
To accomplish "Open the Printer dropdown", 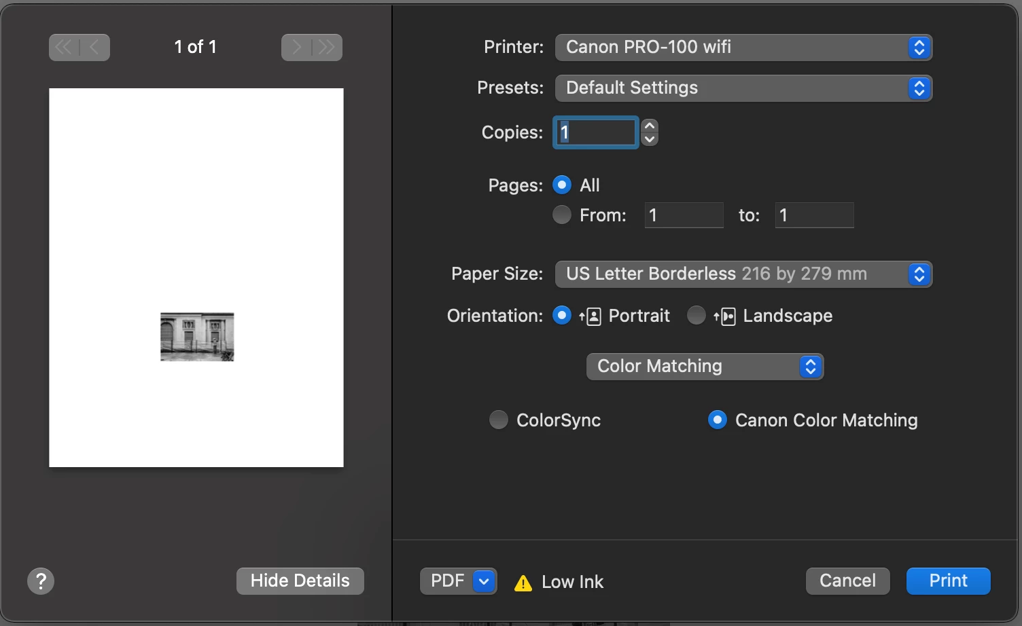I will [744, 48].
